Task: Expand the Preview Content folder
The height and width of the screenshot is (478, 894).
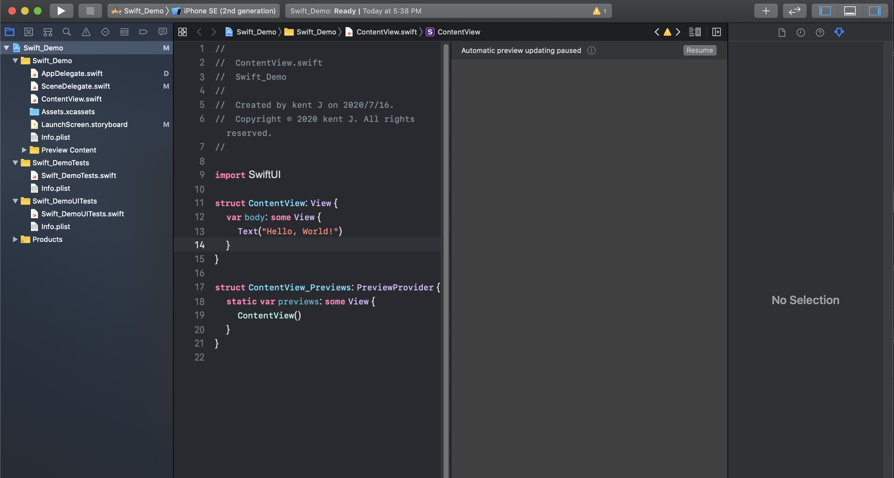Action: (x=24, y=150)
